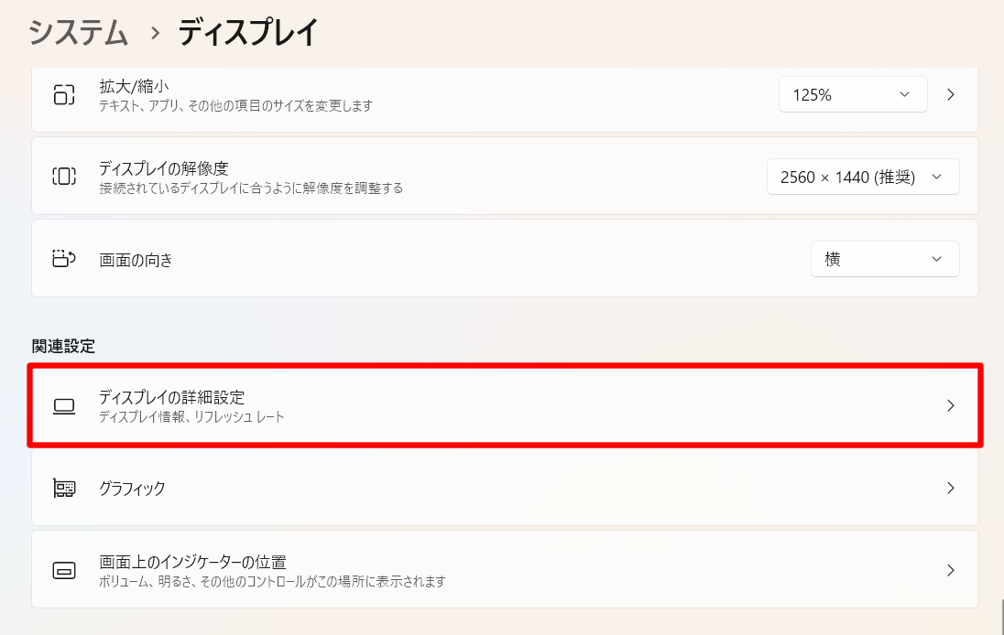
Task: Go back to システム in breadcrumb
Action: 78,33
